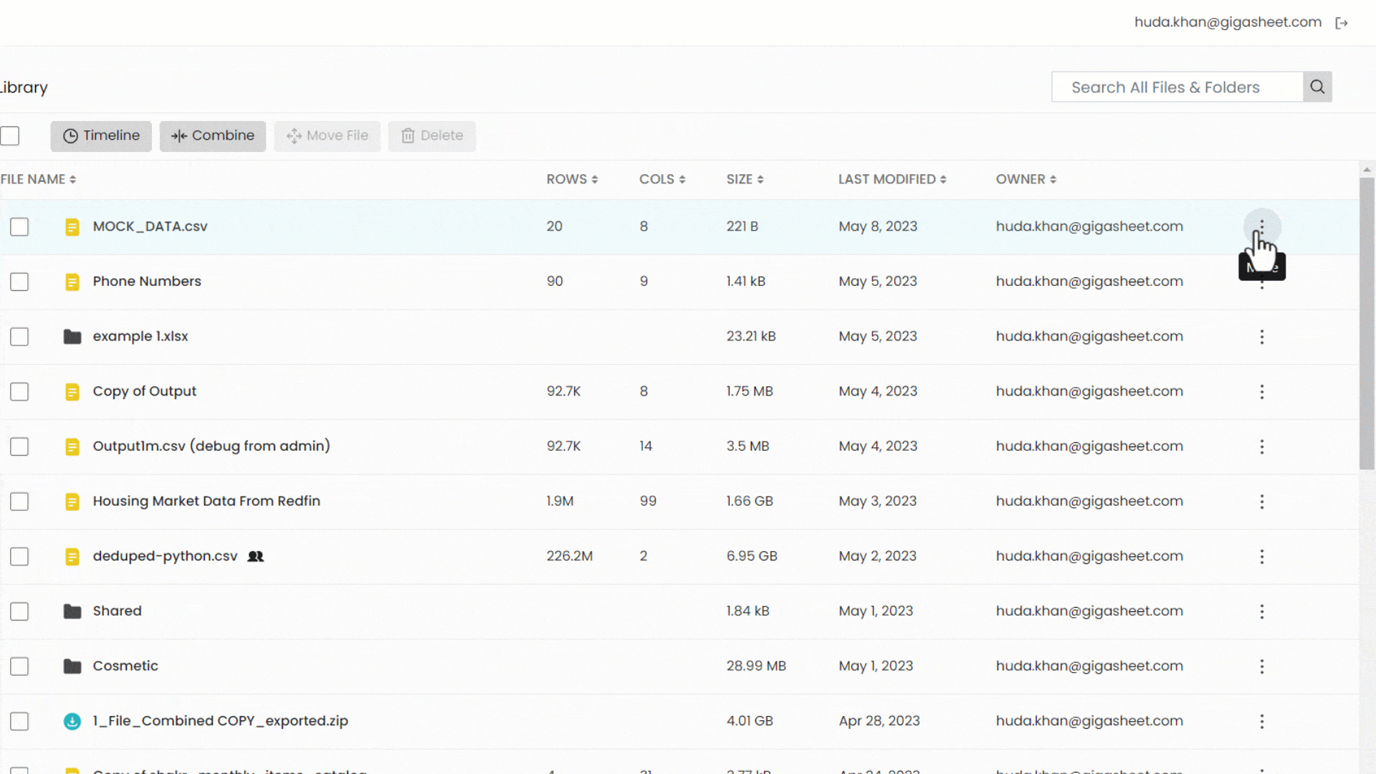Open three-dot menu for example 1.xlsx

click(1262, 337)
